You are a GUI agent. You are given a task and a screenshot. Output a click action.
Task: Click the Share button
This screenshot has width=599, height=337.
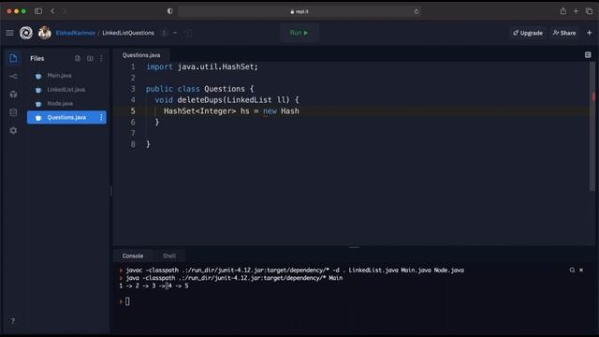(x=564, y=33)
